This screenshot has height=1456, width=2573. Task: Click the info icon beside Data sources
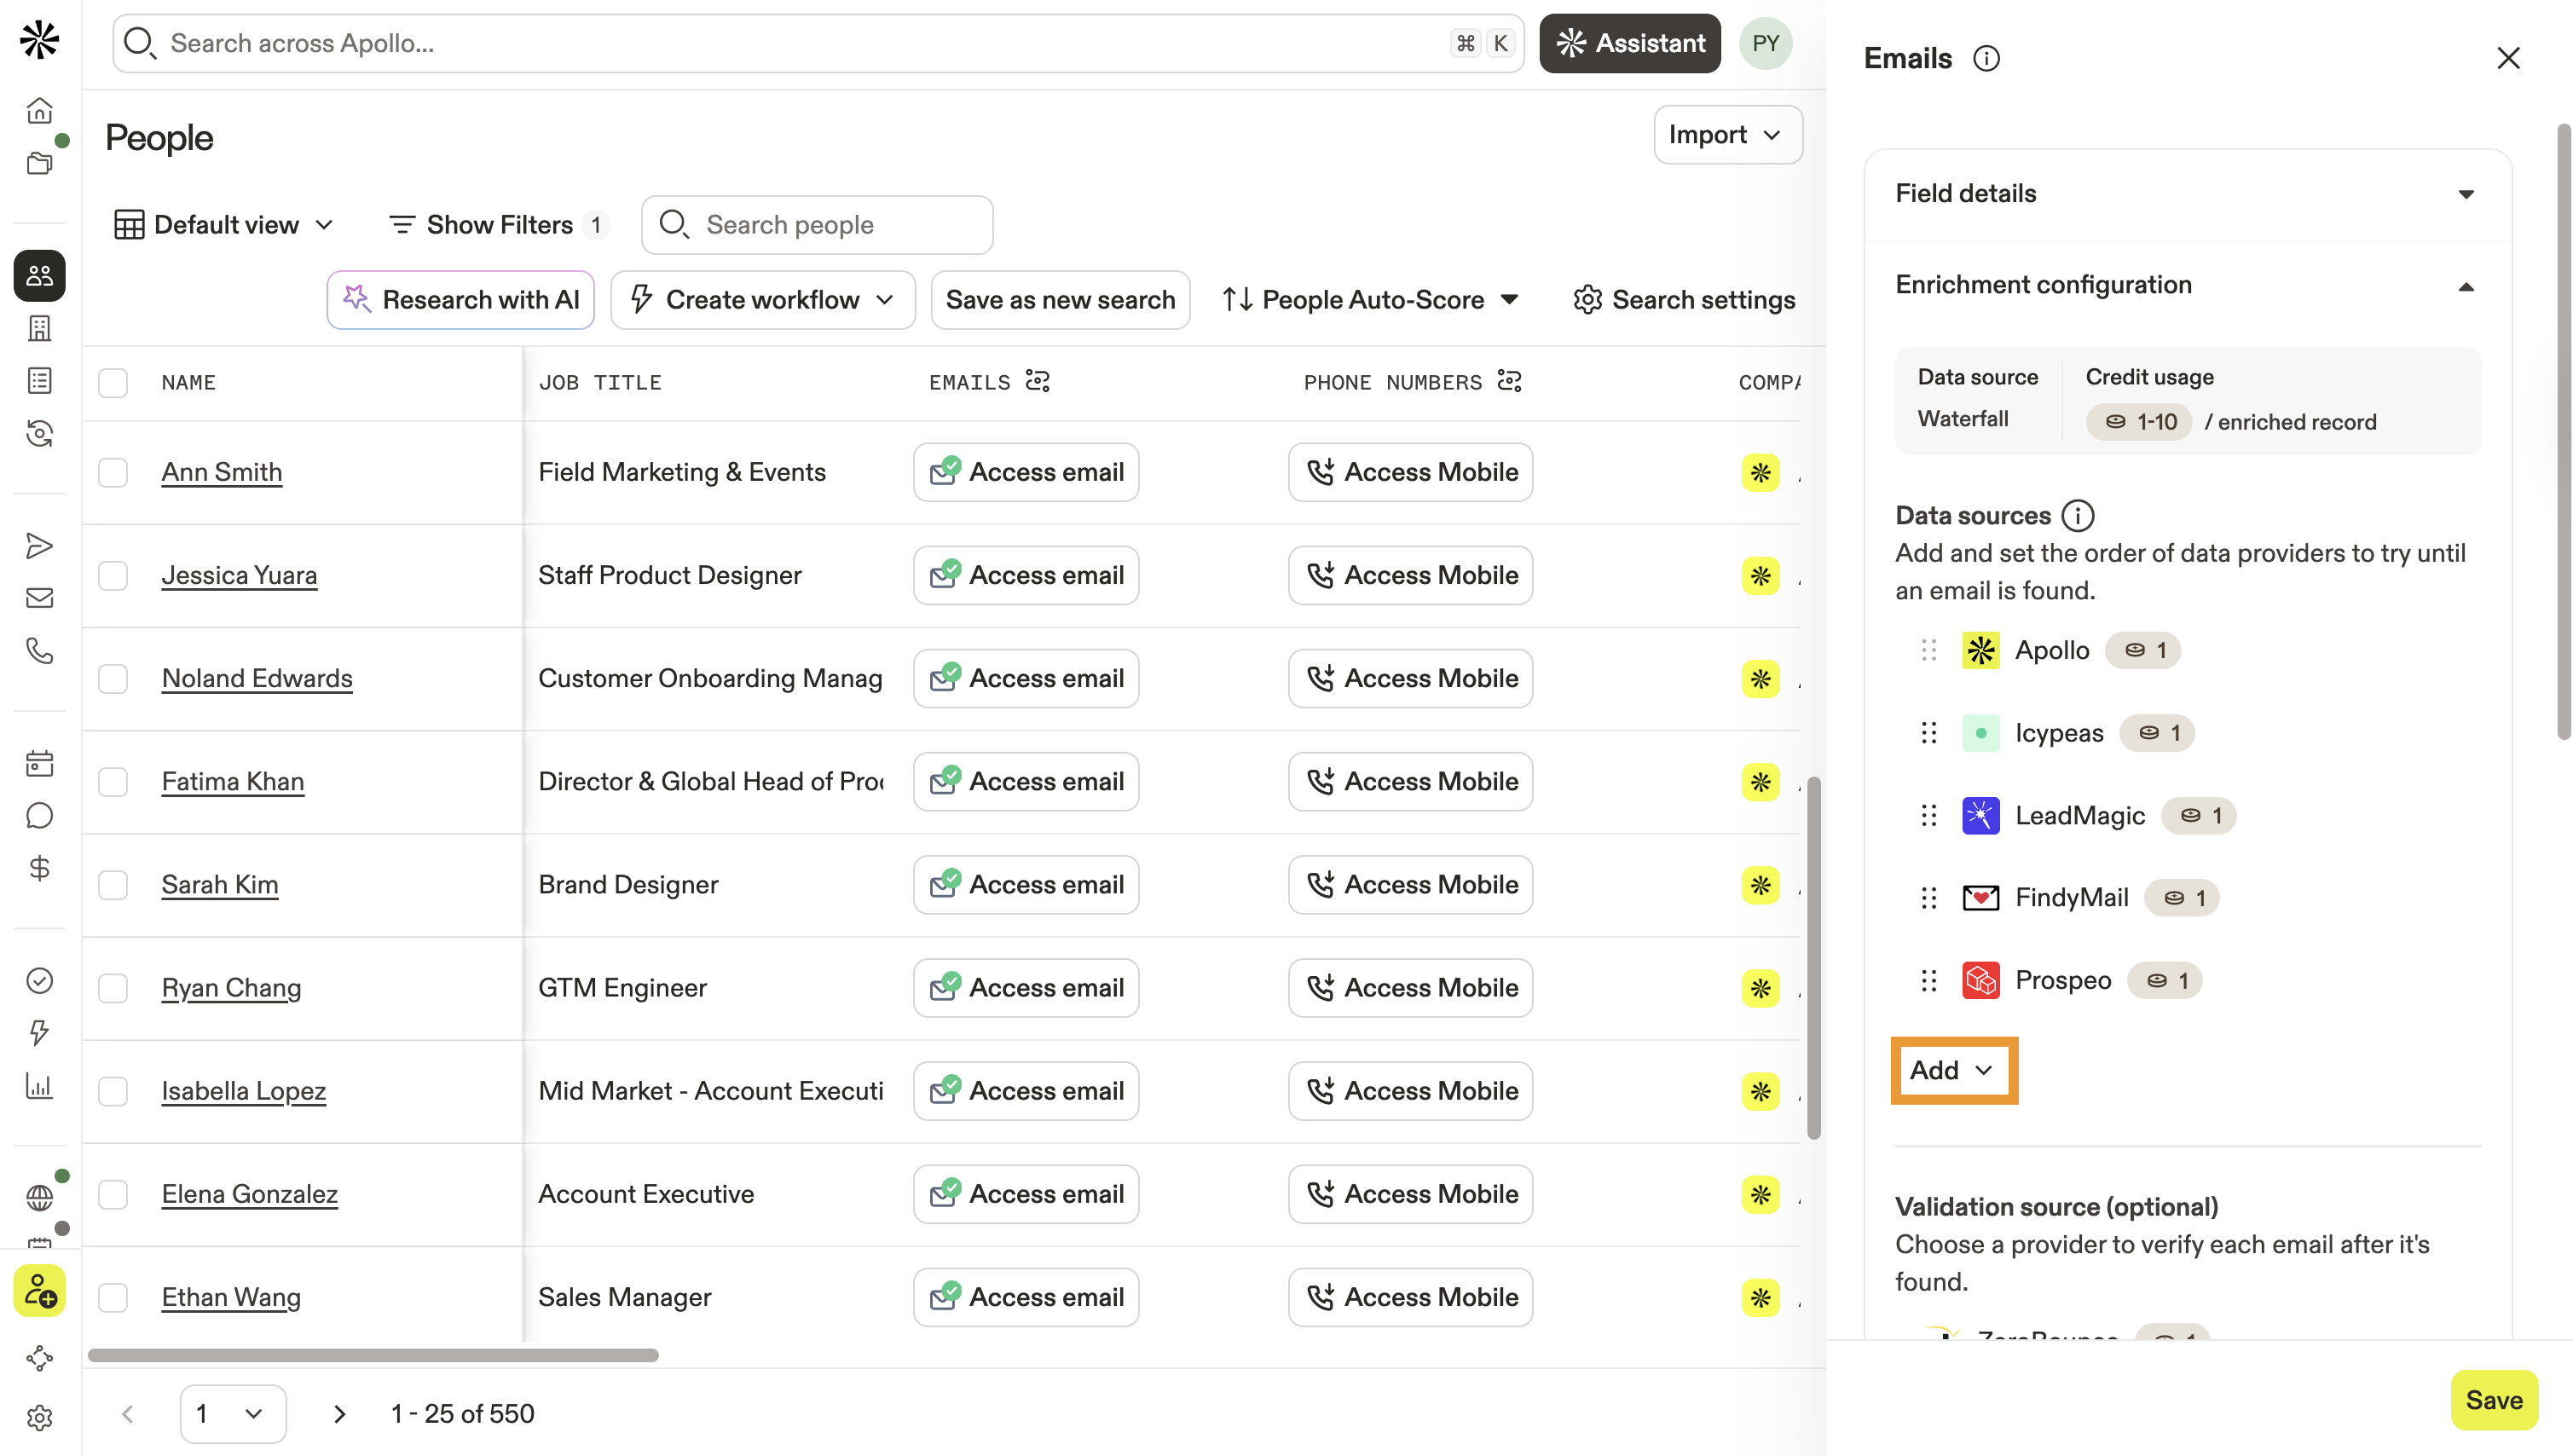click(x=2077, y=515)
